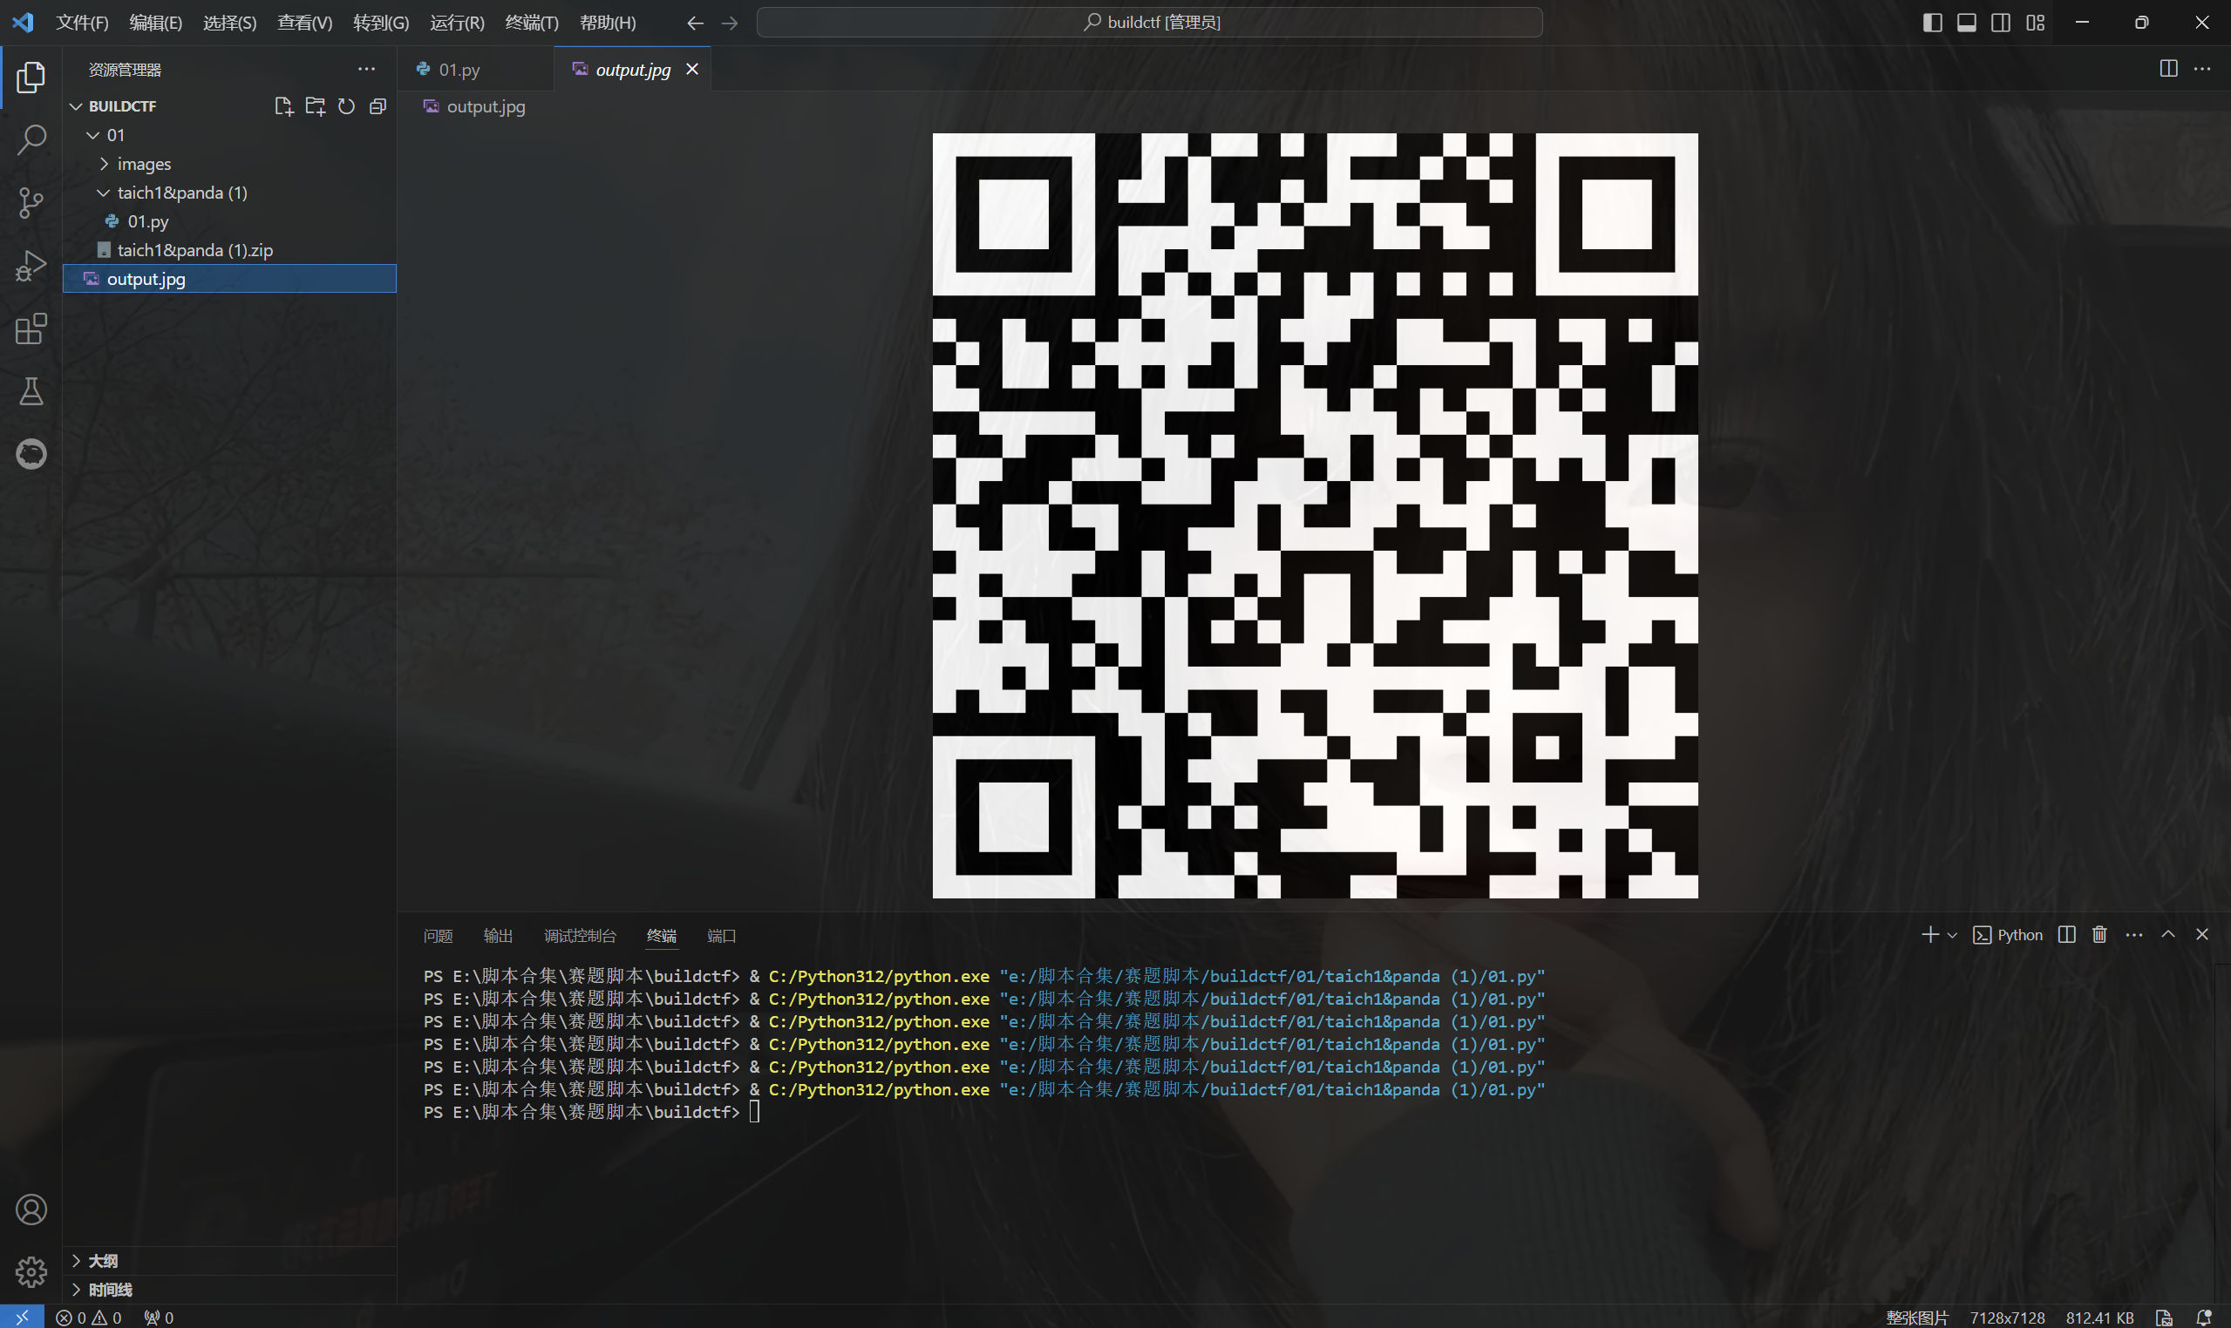Open the new terminal profile dropdown arrow

(x=1953, y=935)
